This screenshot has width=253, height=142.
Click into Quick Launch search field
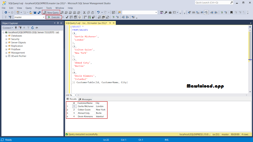coord(212,2)
